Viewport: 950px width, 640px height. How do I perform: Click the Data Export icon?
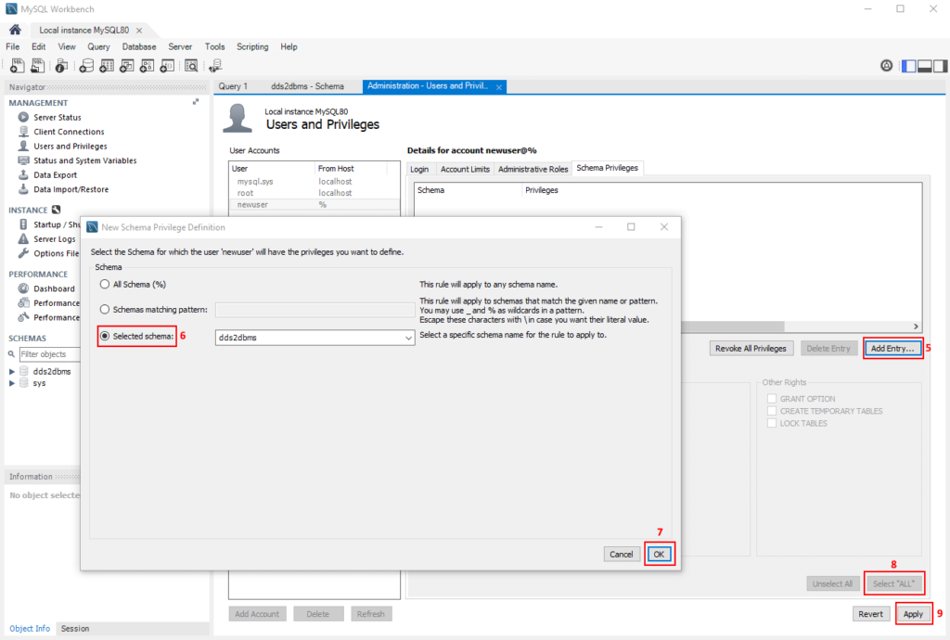(23, 175)
